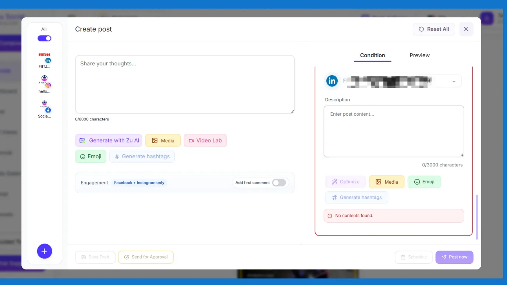Image resolution: width=507 pixels, height=285 pixels.
Task: Click Optimize in the LinkedIn panel
Action: coord(345,182)
